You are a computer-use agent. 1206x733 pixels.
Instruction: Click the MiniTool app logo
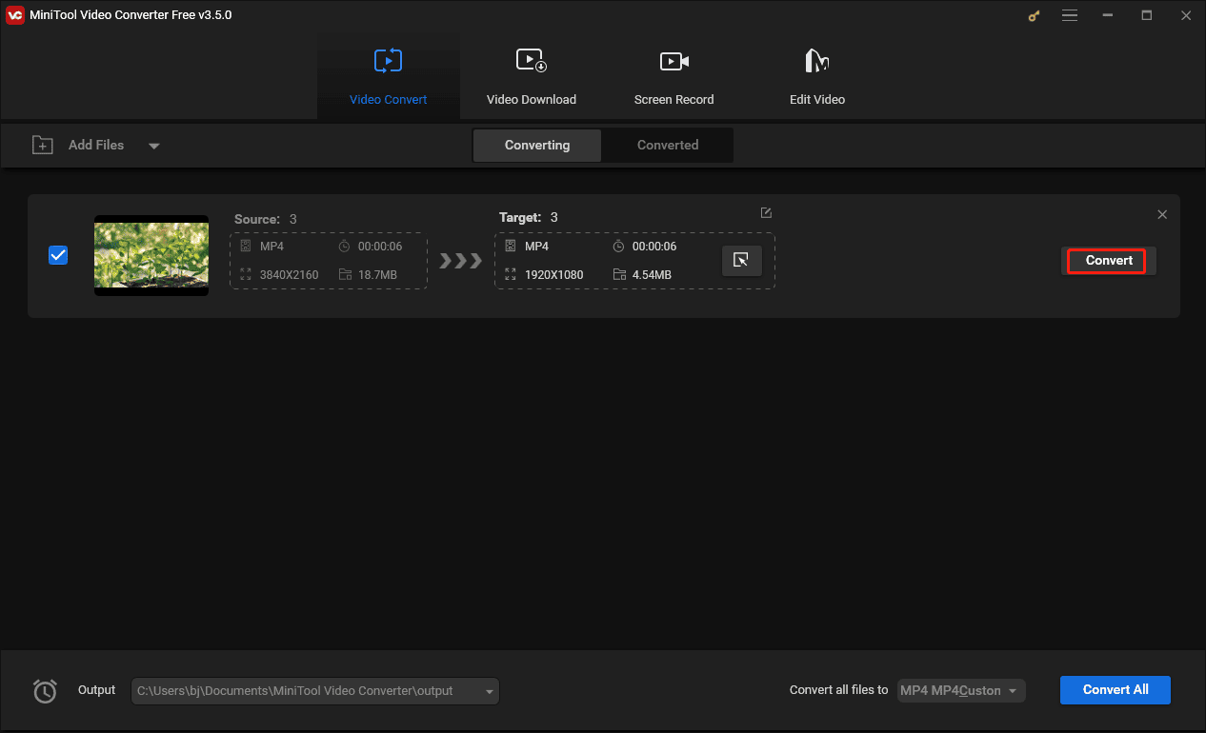tap(15, 15)
